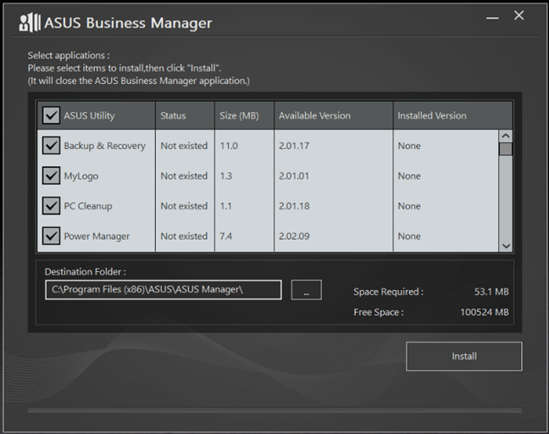Click the Installed Version column header
The height and width of the screenshot is (434, 549).
coord(452,115)
